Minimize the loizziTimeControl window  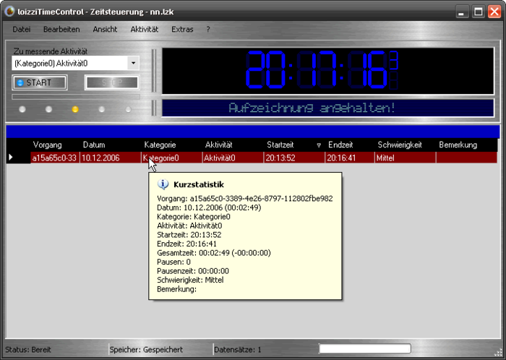point(462,12)
